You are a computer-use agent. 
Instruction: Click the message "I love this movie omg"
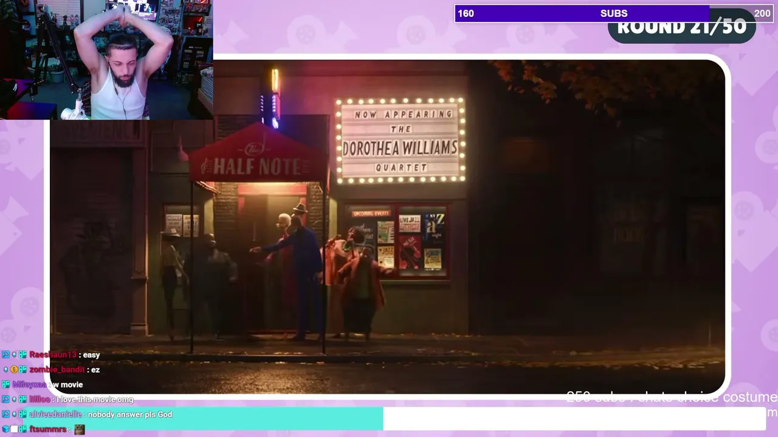pyautogui.click(x=95, y=399)
